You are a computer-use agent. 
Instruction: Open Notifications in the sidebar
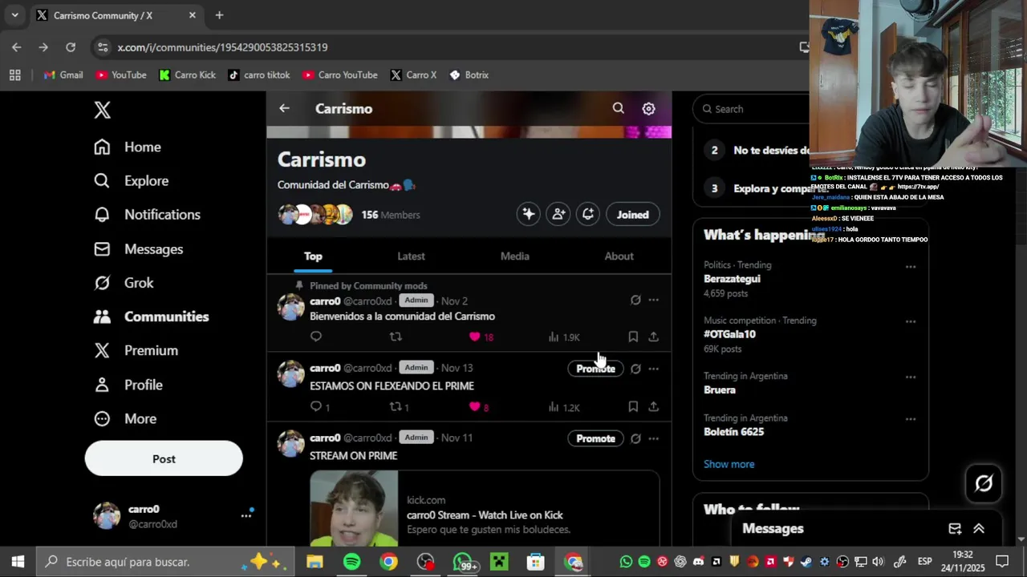(x=147, y=214)
